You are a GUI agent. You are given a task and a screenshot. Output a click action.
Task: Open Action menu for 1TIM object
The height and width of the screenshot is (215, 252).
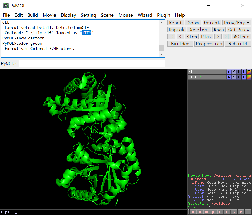click(x=229, y=77)
